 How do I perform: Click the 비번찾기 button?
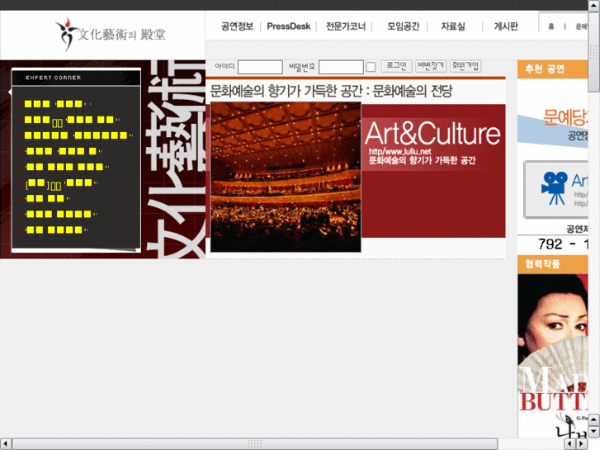[x=431, y=66]
